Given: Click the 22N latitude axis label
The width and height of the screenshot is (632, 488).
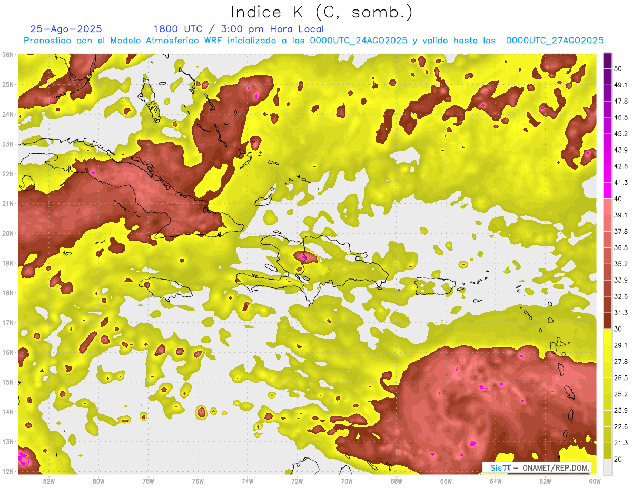Looking at the screenshot, I should click(x=8, y=174).
